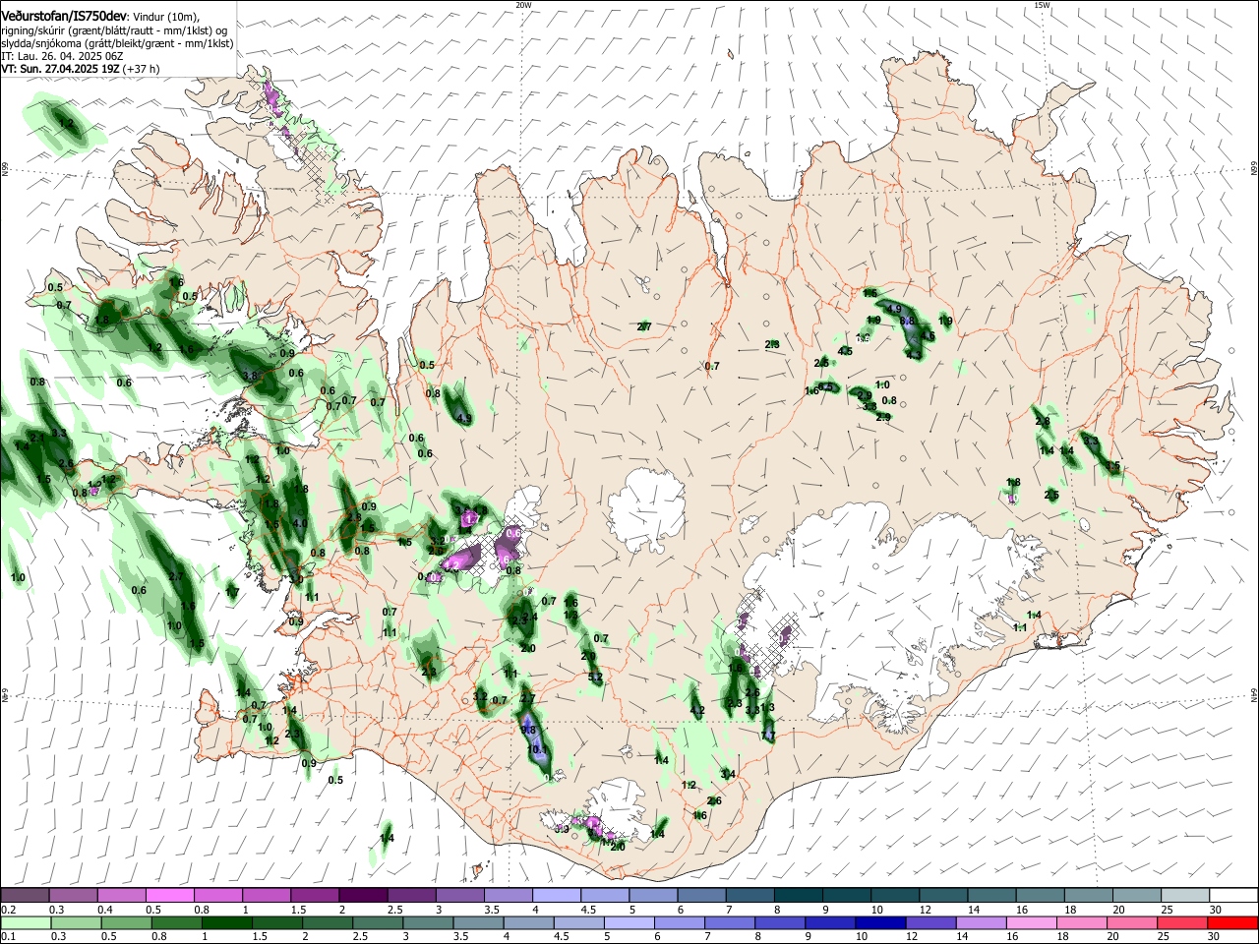This screenshot has width=1259, height=944.
Task: Click the 4.5 periwinkle swatch on rain scale
Action: [579, 922]
